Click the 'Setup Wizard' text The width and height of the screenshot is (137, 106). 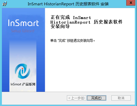pyautogui.click(x=23, y=31)
